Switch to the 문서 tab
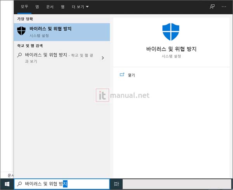 point(50,7)
